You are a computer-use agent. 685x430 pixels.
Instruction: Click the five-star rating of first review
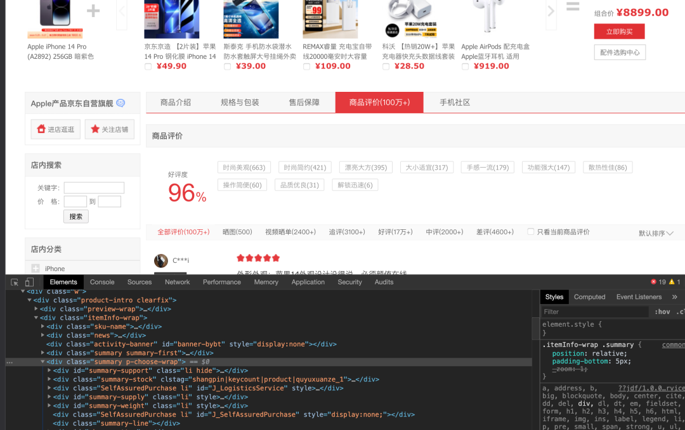coord(258,258)
